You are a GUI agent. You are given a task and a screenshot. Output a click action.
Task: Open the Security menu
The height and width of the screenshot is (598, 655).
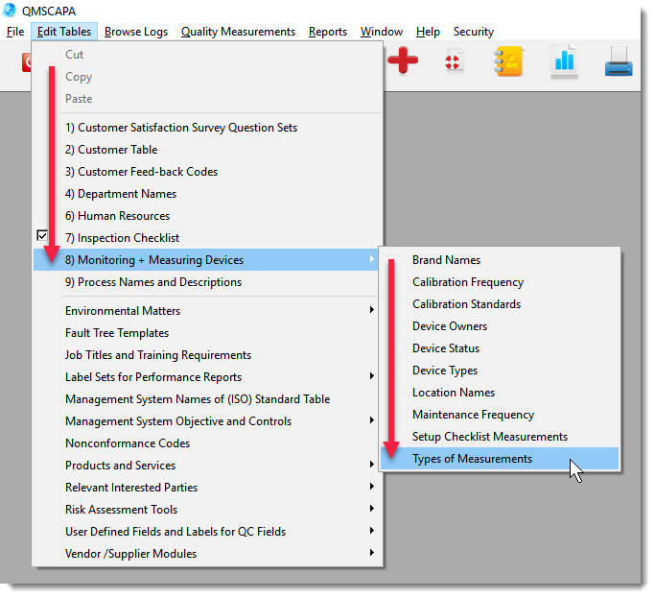[474, 32]
